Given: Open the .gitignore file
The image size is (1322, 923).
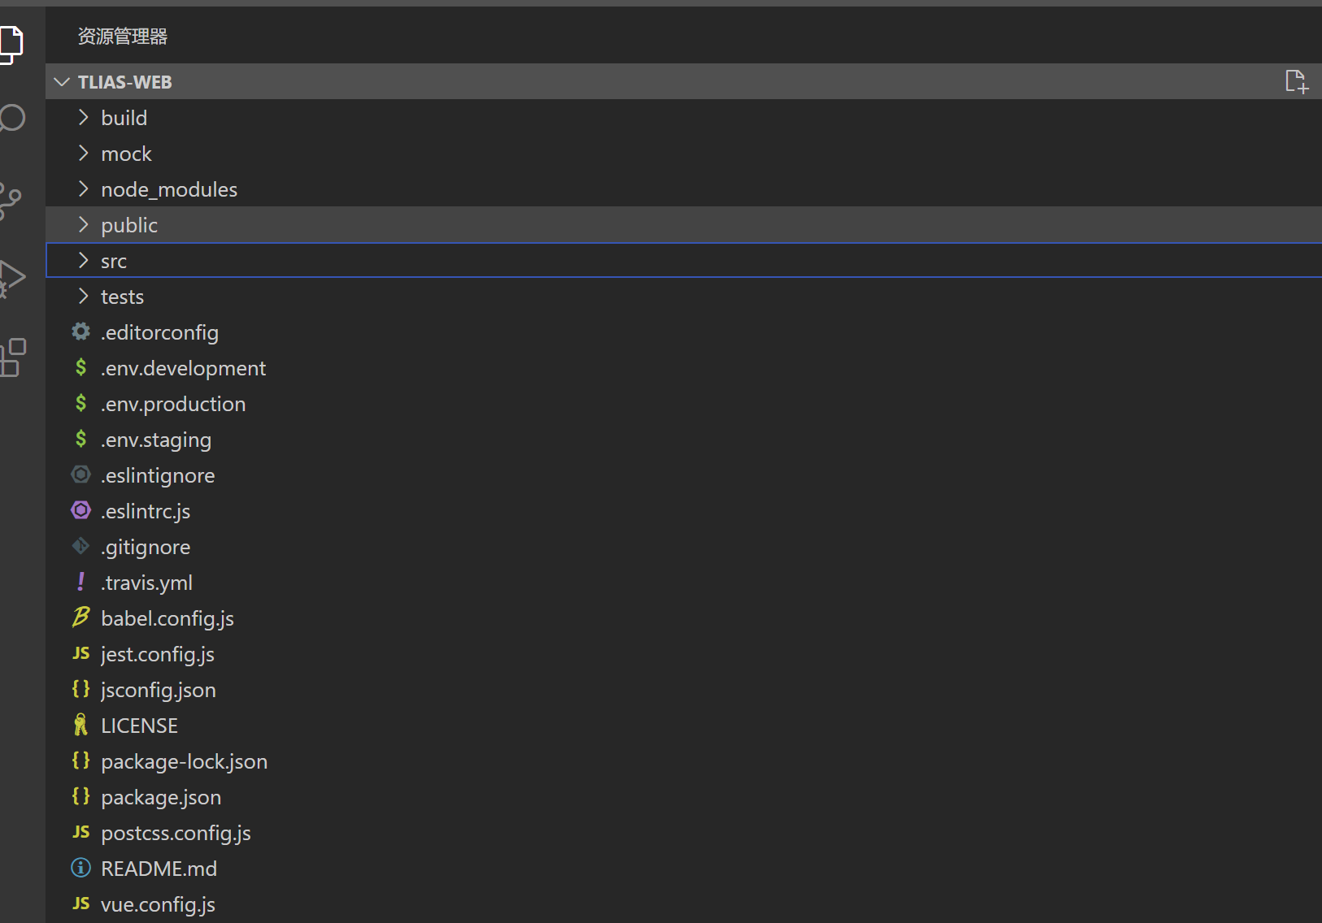Looking at the screenshot, I should point(146,547).
